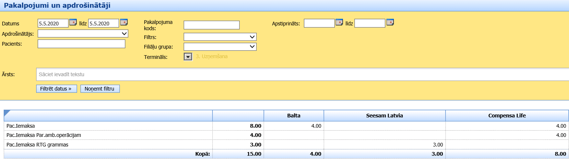Select the Pac.Iemaksa RTG grammas row

[37, 145]
